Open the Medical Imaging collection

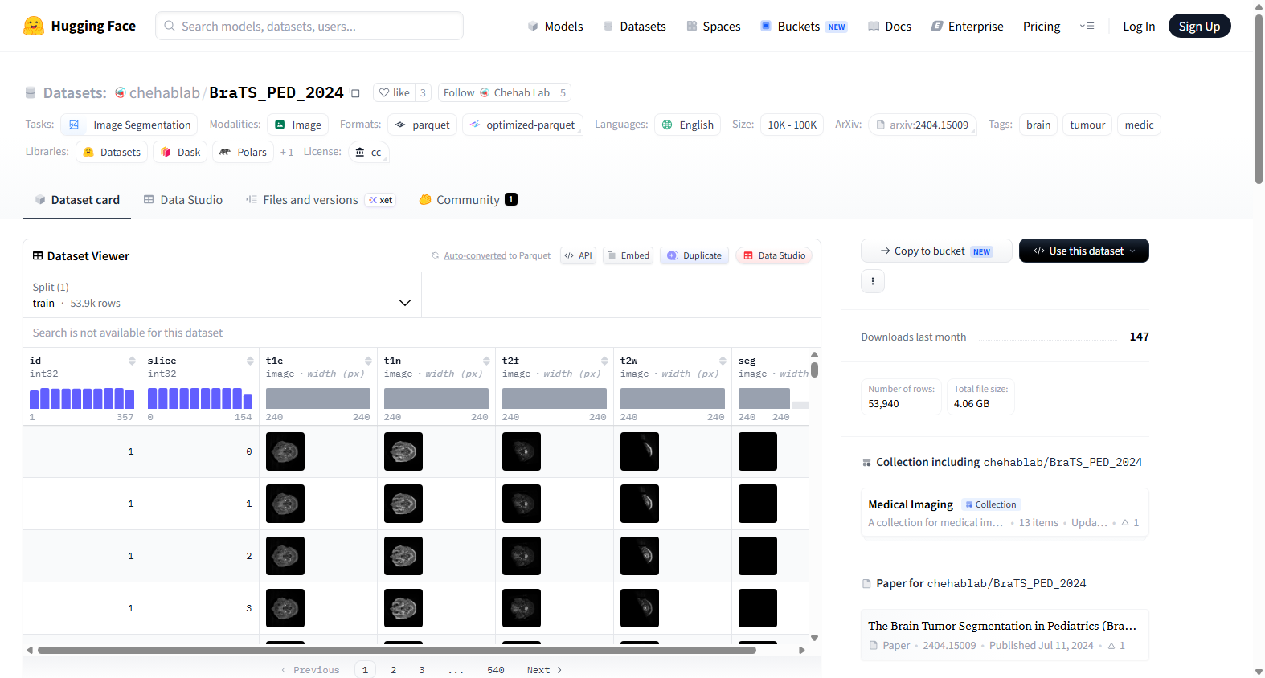point(1005,513)
